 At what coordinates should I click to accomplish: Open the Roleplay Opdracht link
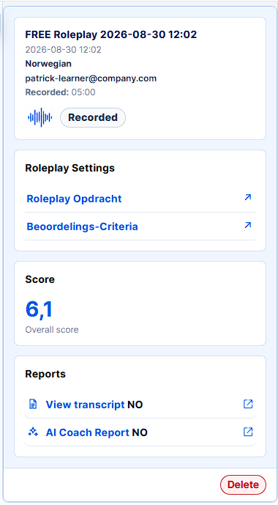pyautogui.click(x=74, y=199)
